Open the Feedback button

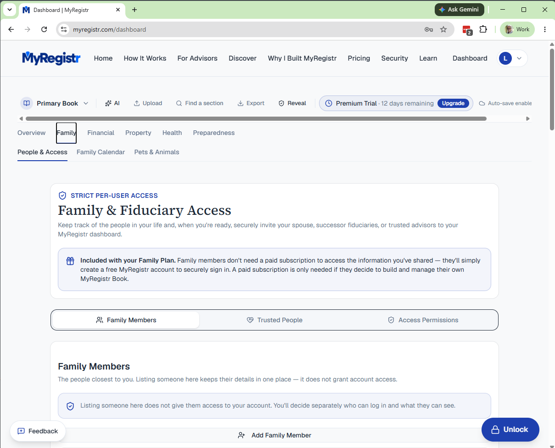click(x=38, y=431)
